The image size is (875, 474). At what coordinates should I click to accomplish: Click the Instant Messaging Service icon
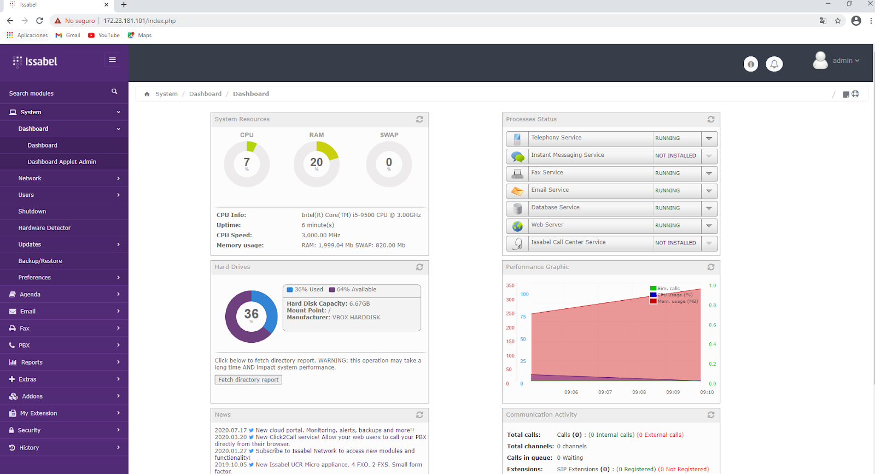pos(517,156)
